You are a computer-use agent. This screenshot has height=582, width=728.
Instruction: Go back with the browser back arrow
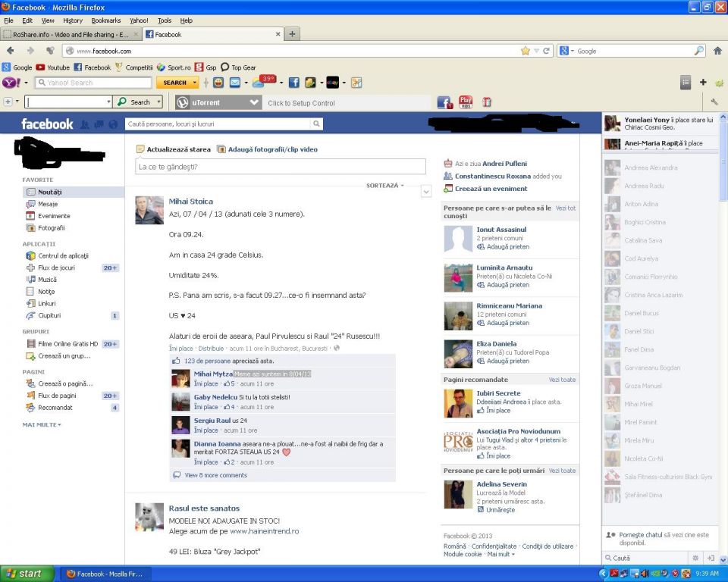[10, 51]
